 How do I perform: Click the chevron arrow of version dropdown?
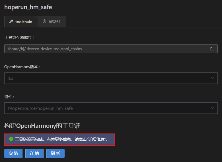click(212, 78)
